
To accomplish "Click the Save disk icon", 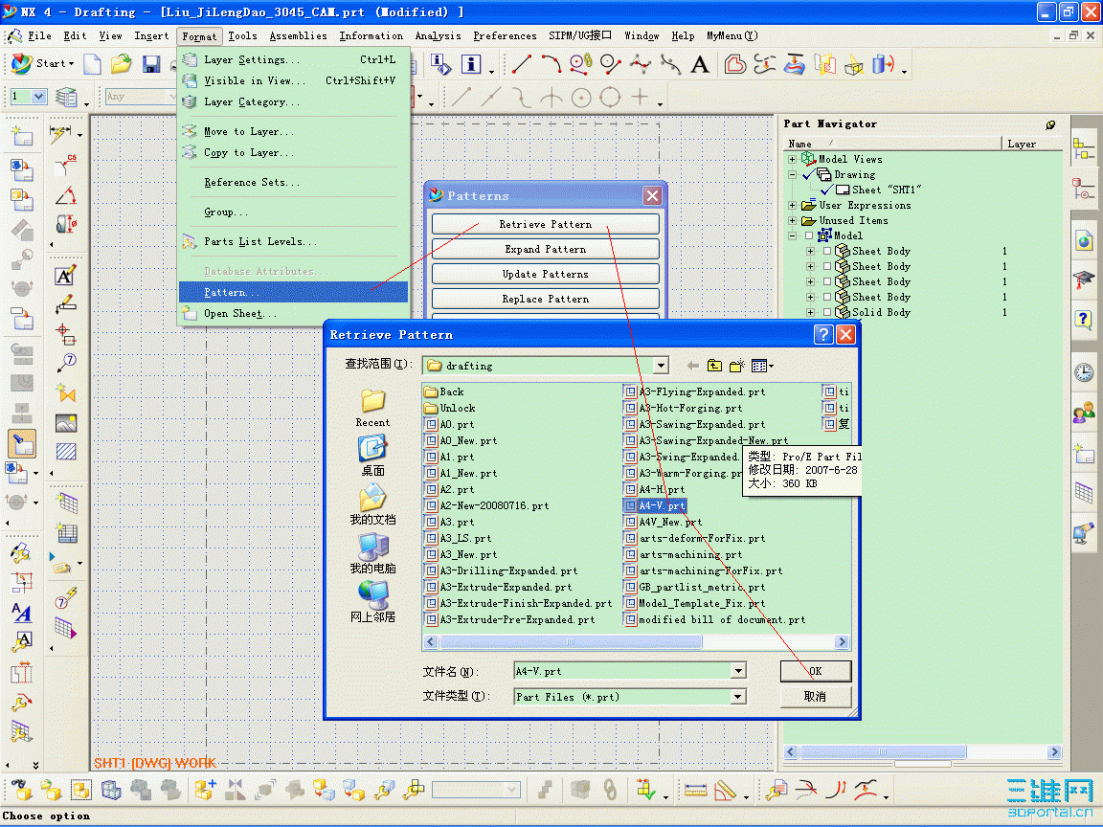I will pyautogui.click(x=150, y=64).
